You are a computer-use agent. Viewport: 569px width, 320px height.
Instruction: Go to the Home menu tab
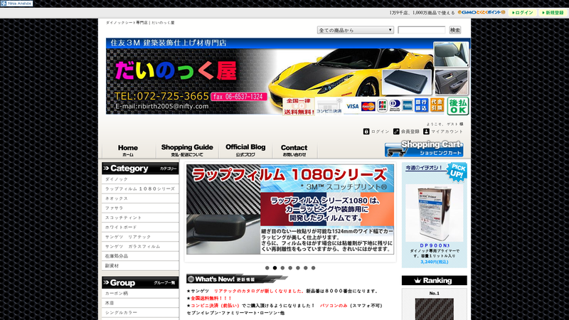coord(128,150)
